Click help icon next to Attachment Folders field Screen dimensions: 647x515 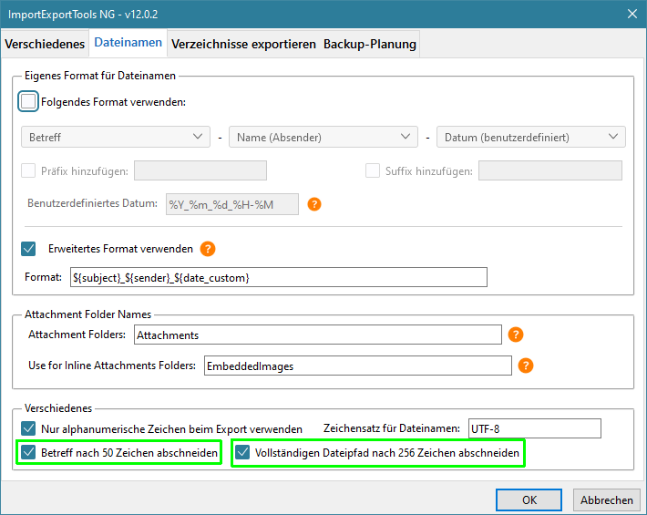click(x=516, y=335)
